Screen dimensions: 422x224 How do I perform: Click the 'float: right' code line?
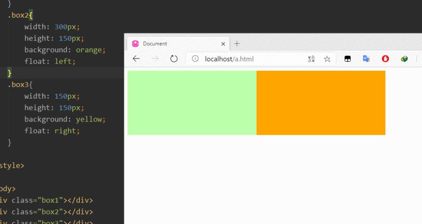point(52,131)
